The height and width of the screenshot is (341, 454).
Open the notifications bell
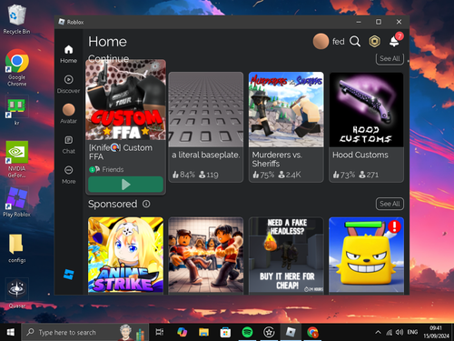point(395,41)
